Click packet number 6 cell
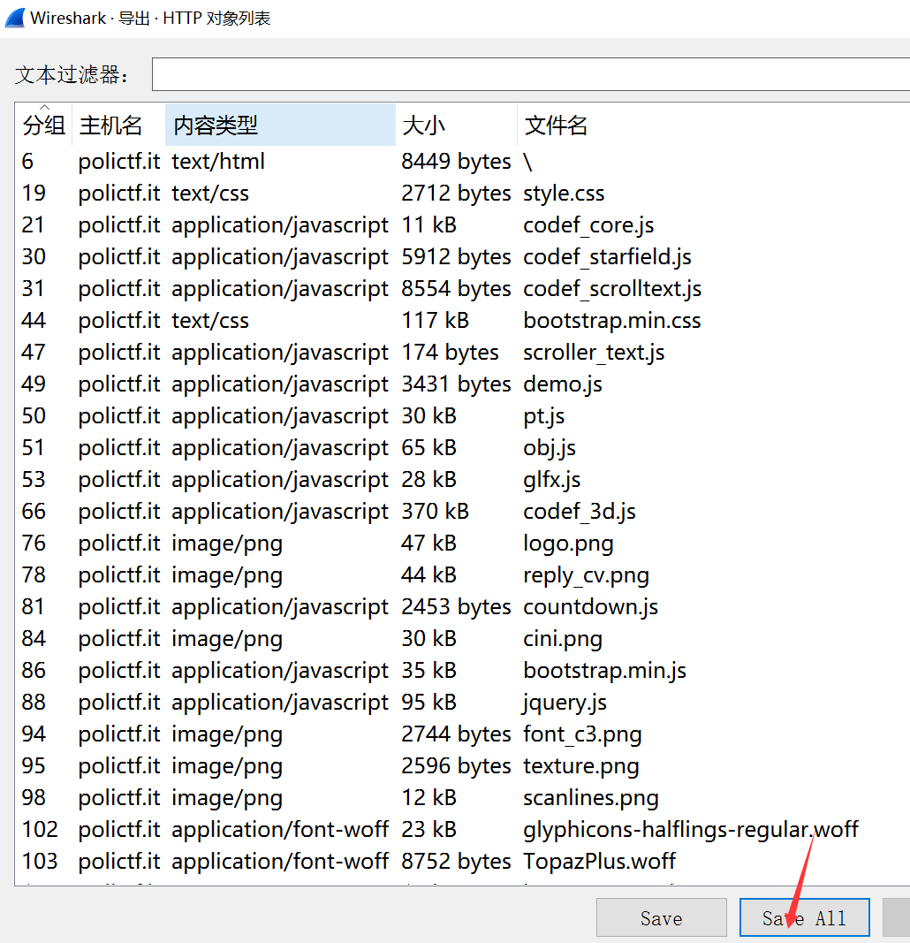 point(27,161)
